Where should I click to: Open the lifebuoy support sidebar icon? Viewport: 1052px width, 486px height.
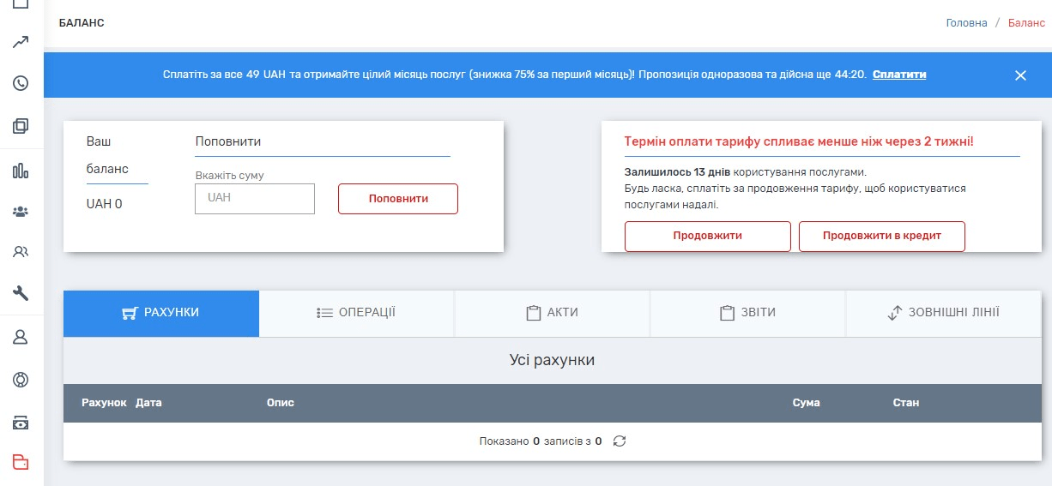point(21,379)
